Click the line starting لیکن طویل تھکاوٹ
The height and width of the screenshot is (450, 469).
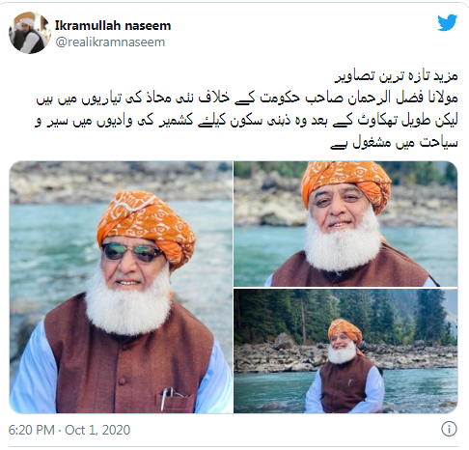246,121
